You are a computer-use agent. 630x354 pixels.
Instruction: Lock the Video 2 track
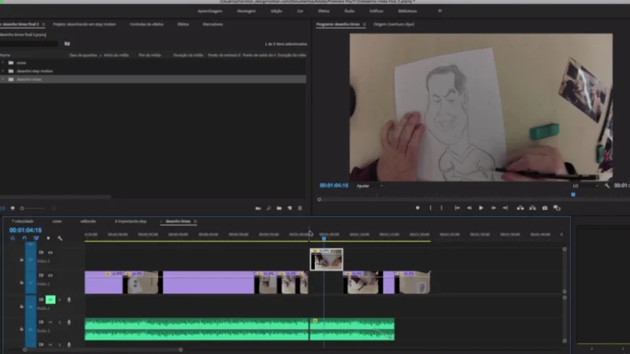(x=21, y=260)
